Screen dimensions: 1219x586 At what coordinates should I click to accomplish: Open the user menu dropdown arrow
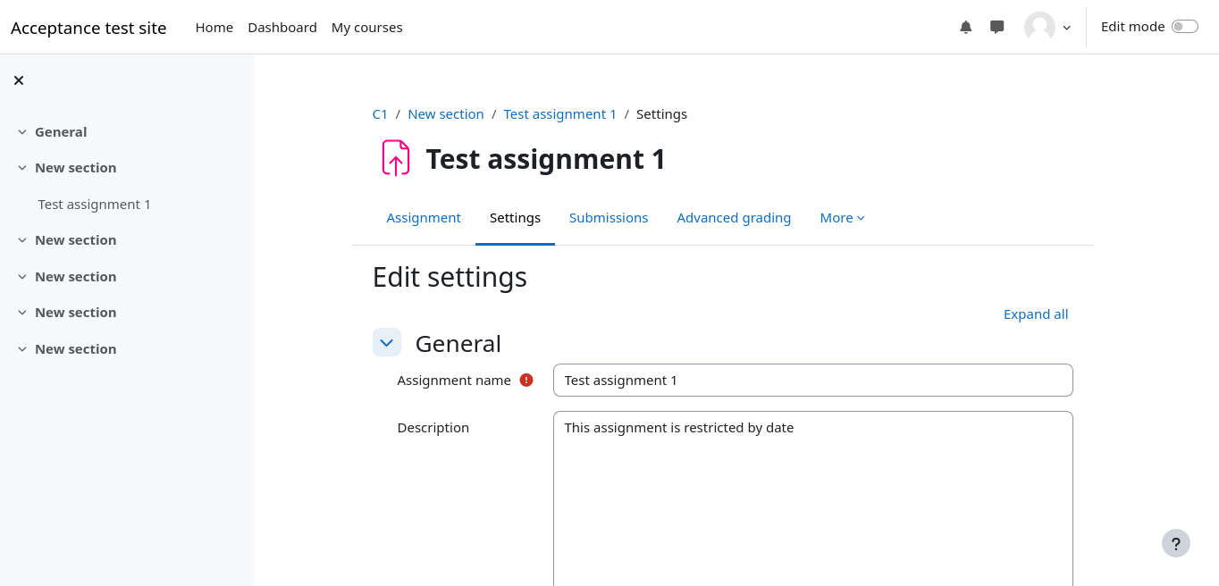[x=1066, y=28]
